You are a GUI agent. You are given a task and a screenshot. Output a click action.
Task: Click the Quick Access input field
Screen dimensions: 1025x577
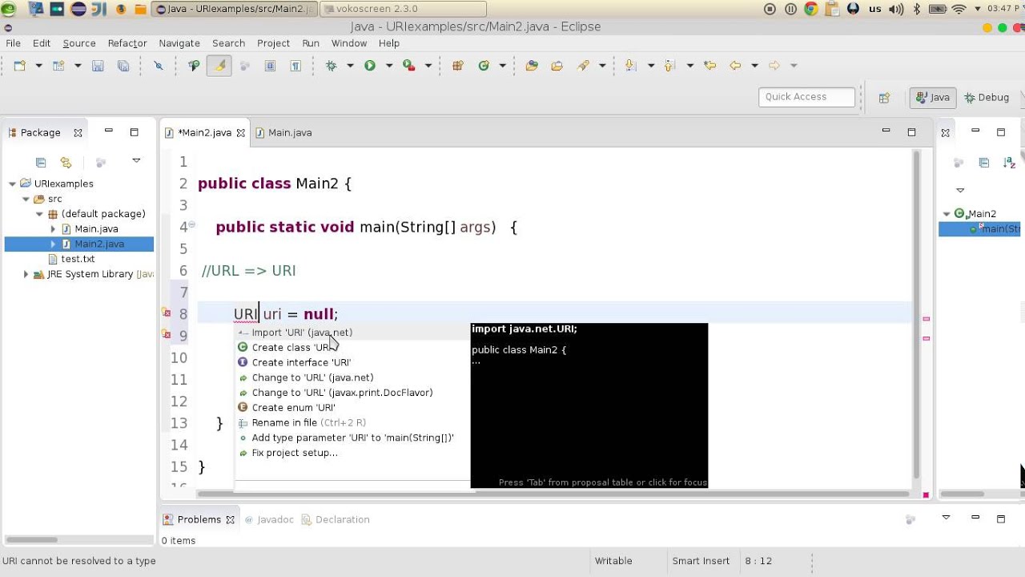click(806, 97)
